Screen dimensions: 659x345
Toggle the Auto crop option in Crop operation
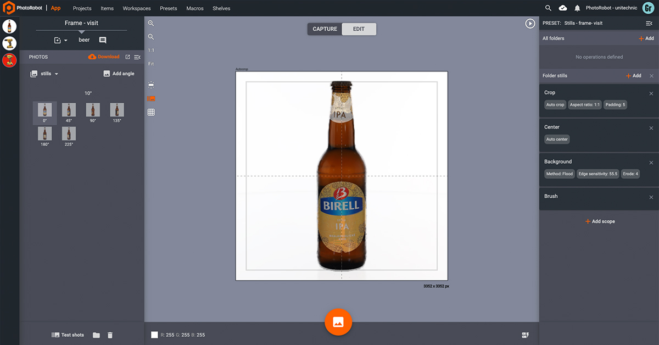[x=555, y=104]
